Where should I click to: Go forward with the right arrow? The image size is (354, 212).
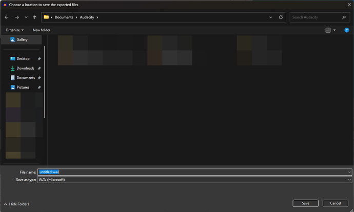pyautogui.click(x=17, y=17)
